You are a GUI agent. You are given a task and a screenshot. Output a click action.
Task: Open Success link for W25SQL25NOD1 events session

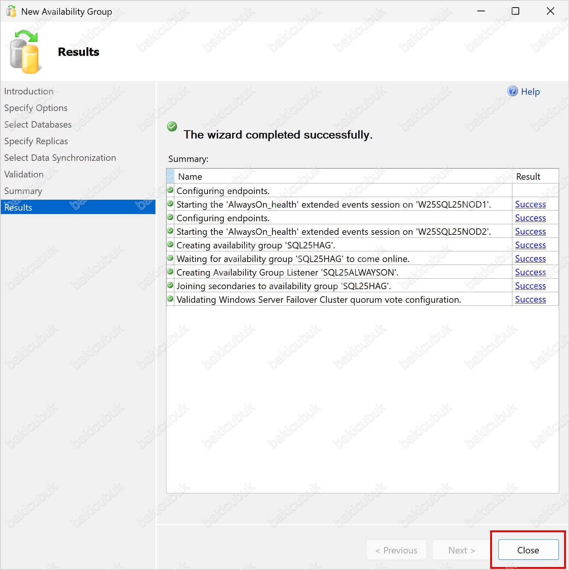click(x=530, y=204)
